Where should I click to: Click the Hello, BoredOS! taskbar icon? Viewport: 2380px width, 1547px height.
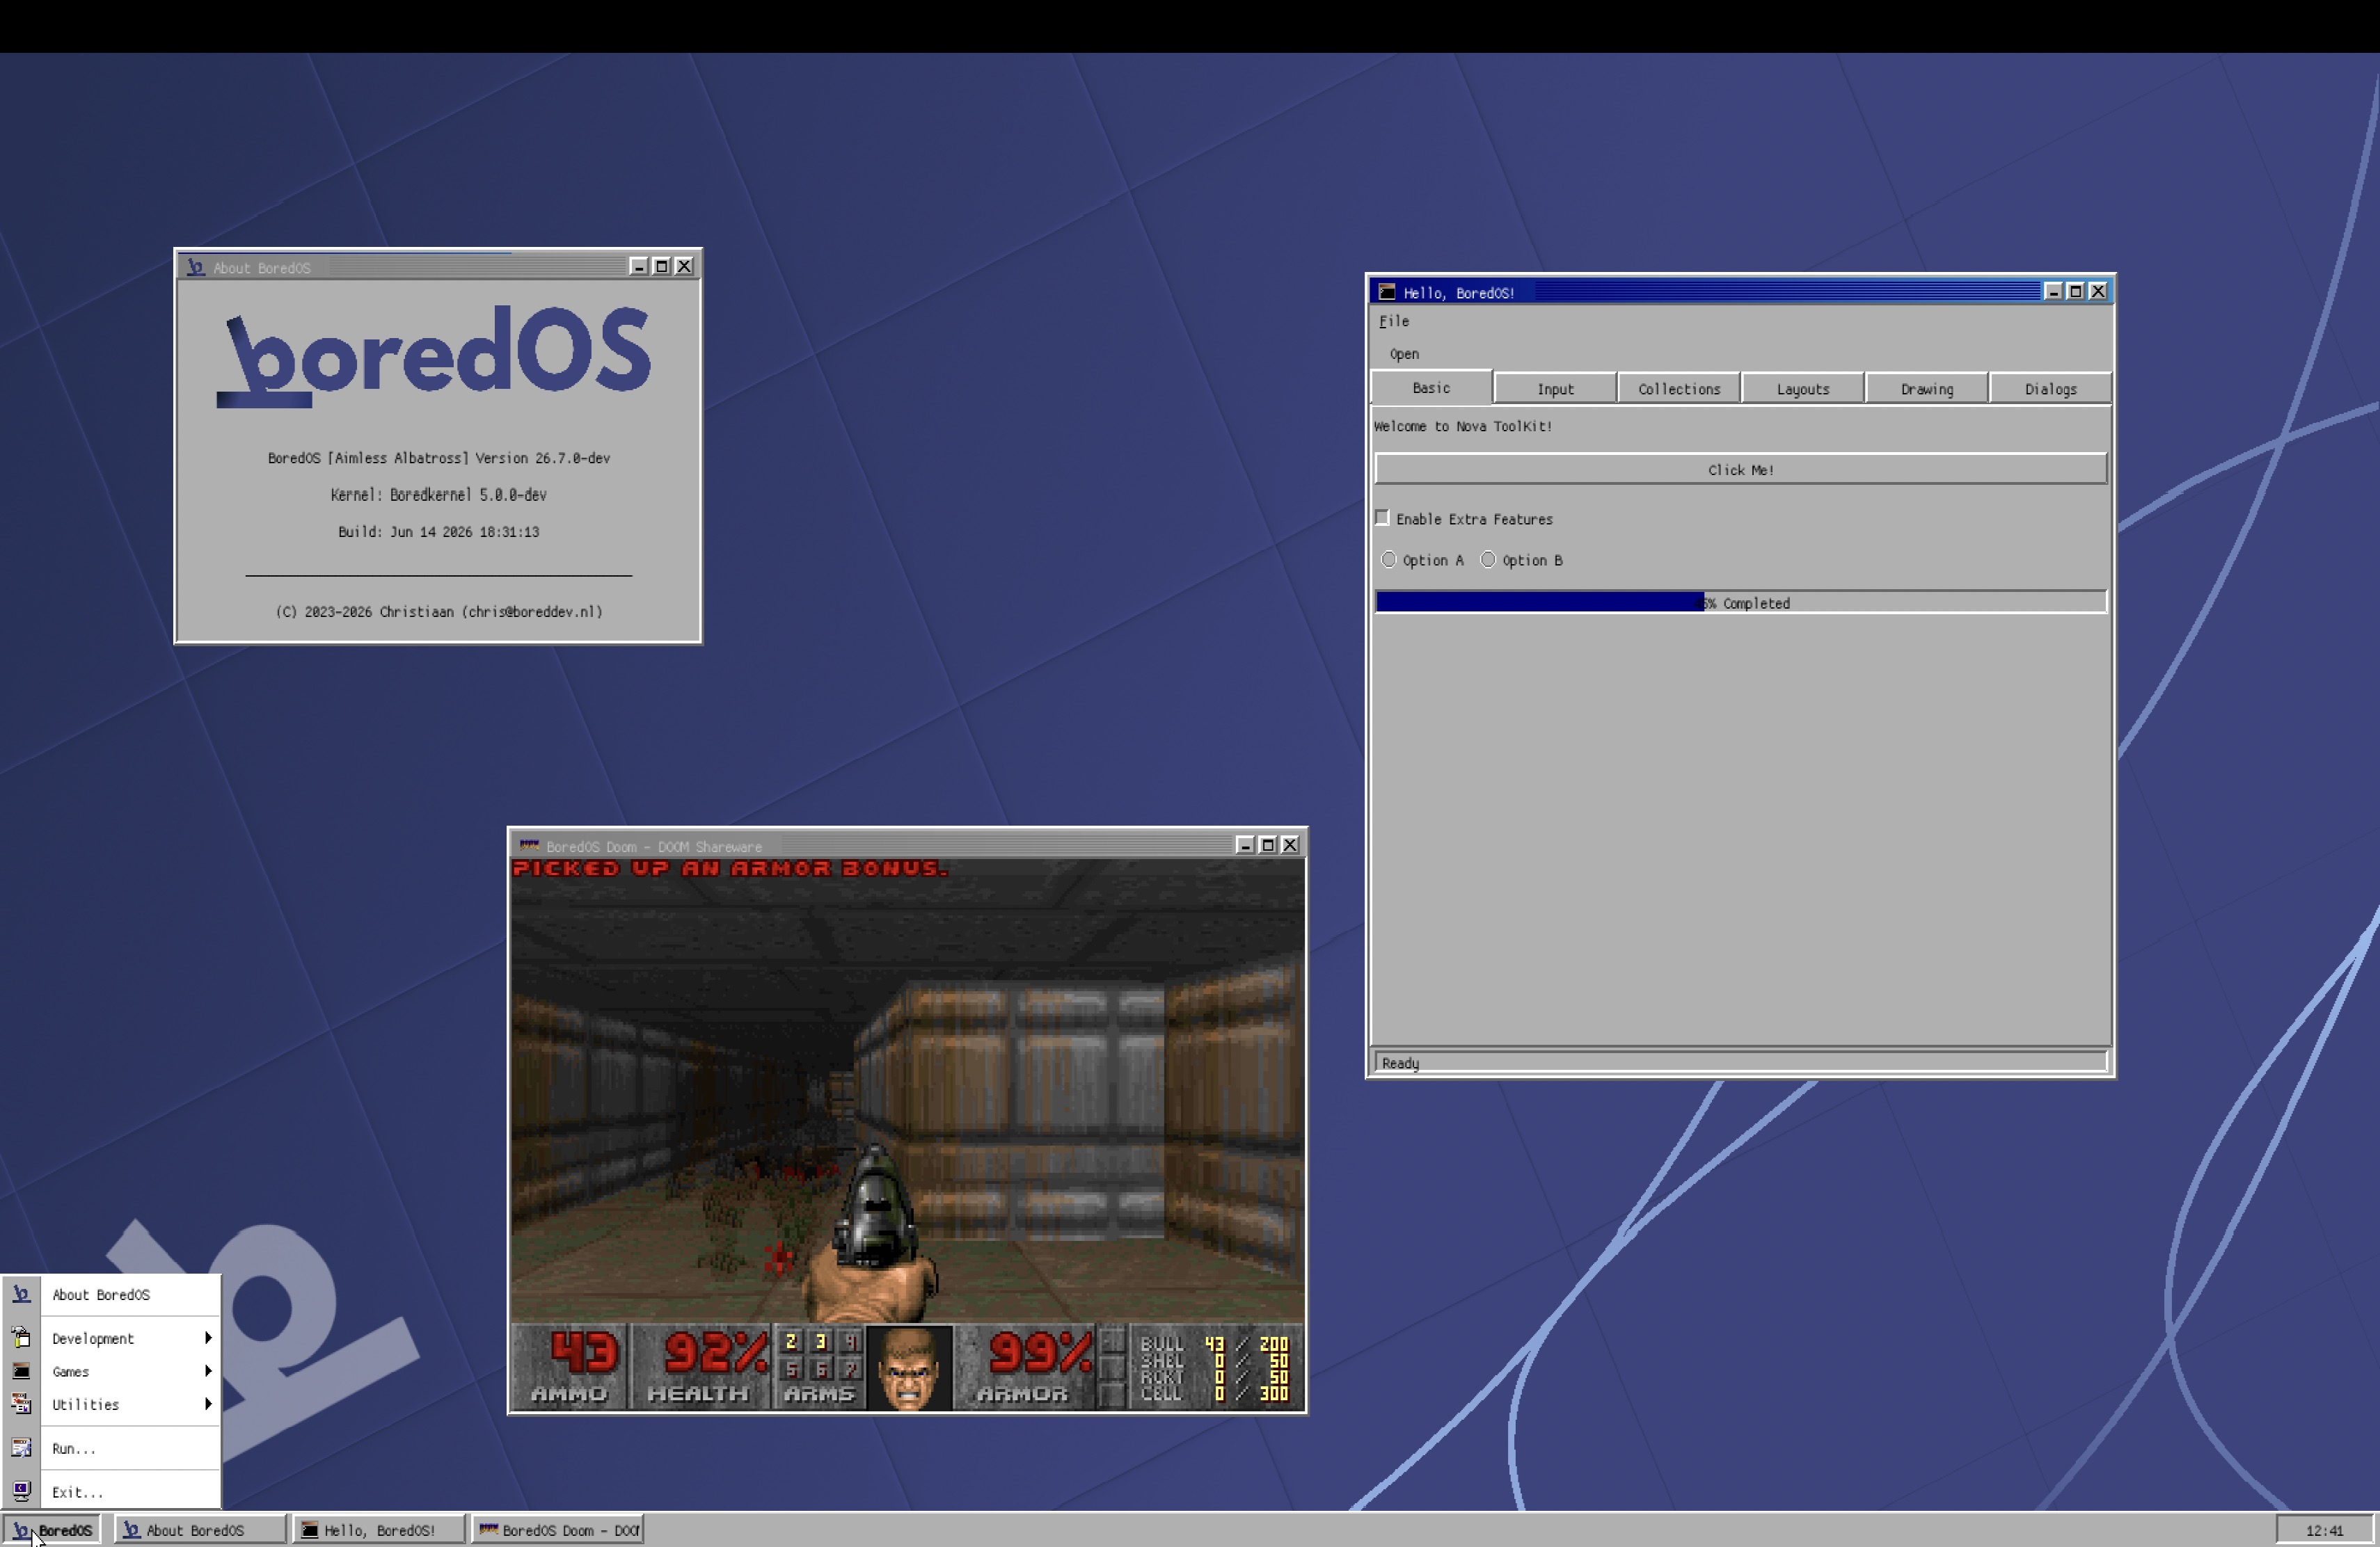[x=310, y=1530]
